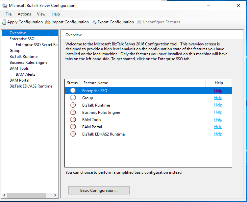Click the left tree scrollbar right arrow
The image size is (247, 202).
pos(55,195)
